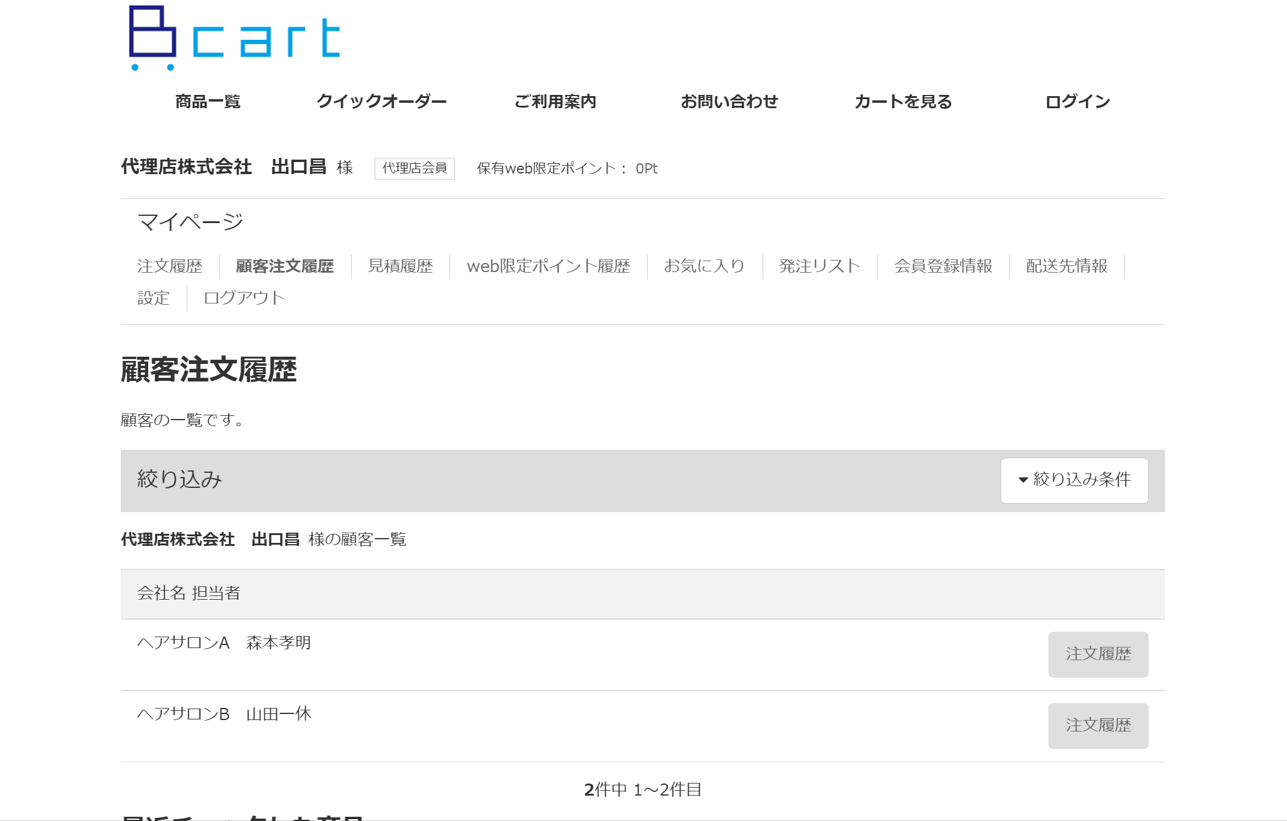1287x821 pixels.
Task: Open 商品一覧 in the top navigation
Action: click(208, 102)
